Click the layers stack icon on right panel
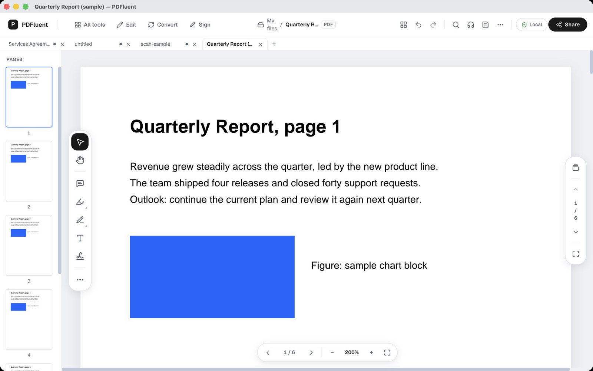This screenshot has height=371, width=593. [576, 167]
